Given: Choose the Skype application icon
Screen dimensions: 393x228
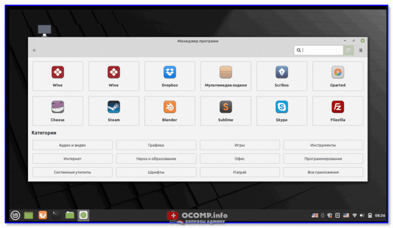Looking at the screenshot, I should pyautogui.click(x=282, y=111).
